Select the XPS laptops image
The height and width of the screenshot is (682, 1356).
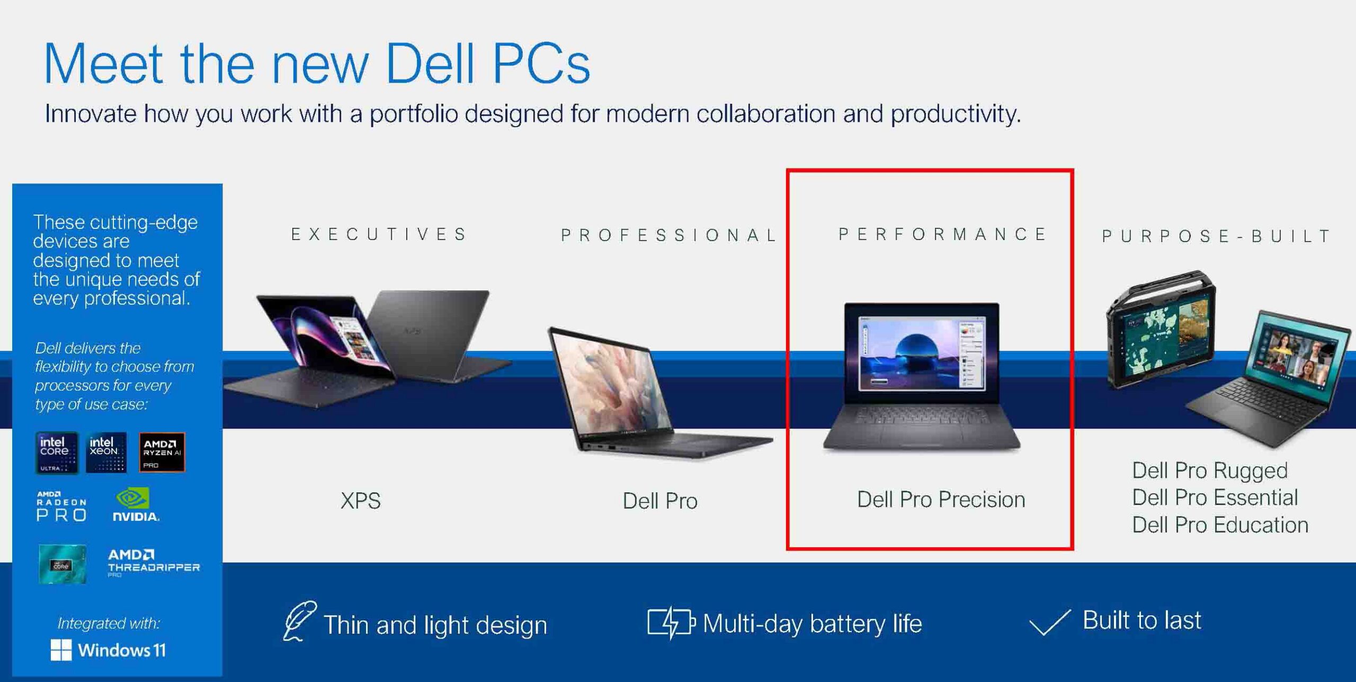(x=368, y=348)
